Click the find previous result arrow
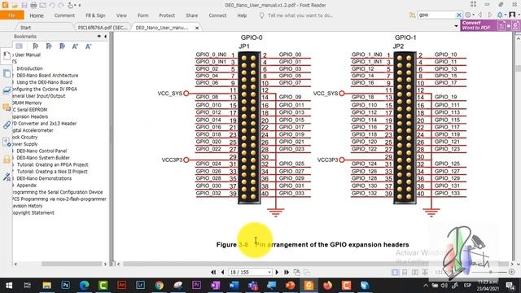Viewport: 521px width, 293px height. tap(480, 15)
